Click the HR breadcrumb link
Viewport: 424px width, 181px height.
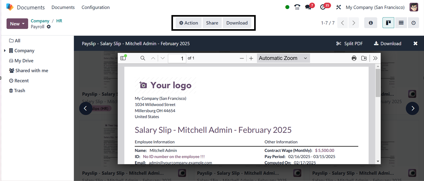(59, 21)
